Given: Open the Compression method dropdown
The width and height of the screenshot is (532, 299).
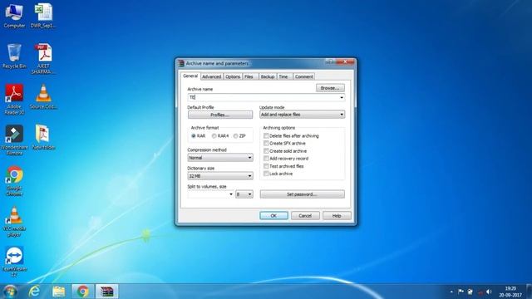Looking at the screenshot, I should [219, 158].
